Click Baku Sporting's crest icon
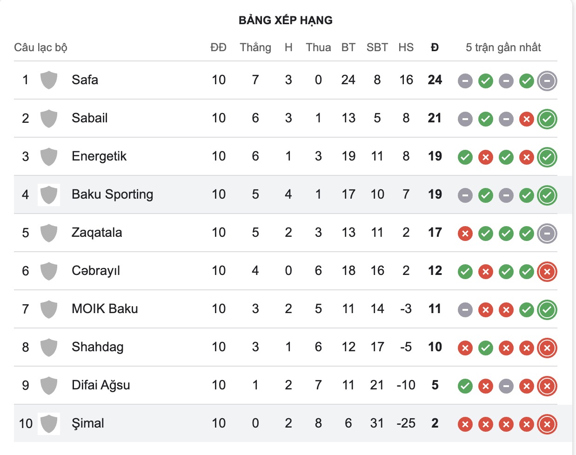Image resolution: width=576 pixels, height=455 pixels. tap(49, 194)
